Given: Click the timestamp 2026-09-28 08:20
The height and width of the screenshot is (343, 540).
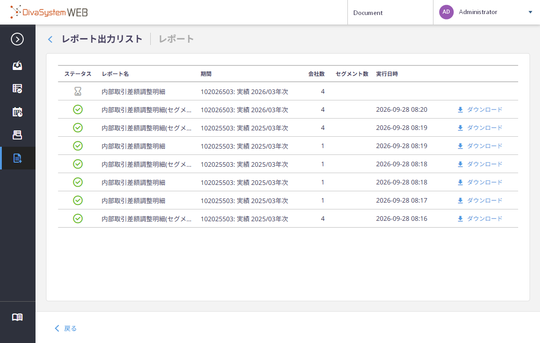Looking at the screenshot, I should click(402, 109).
